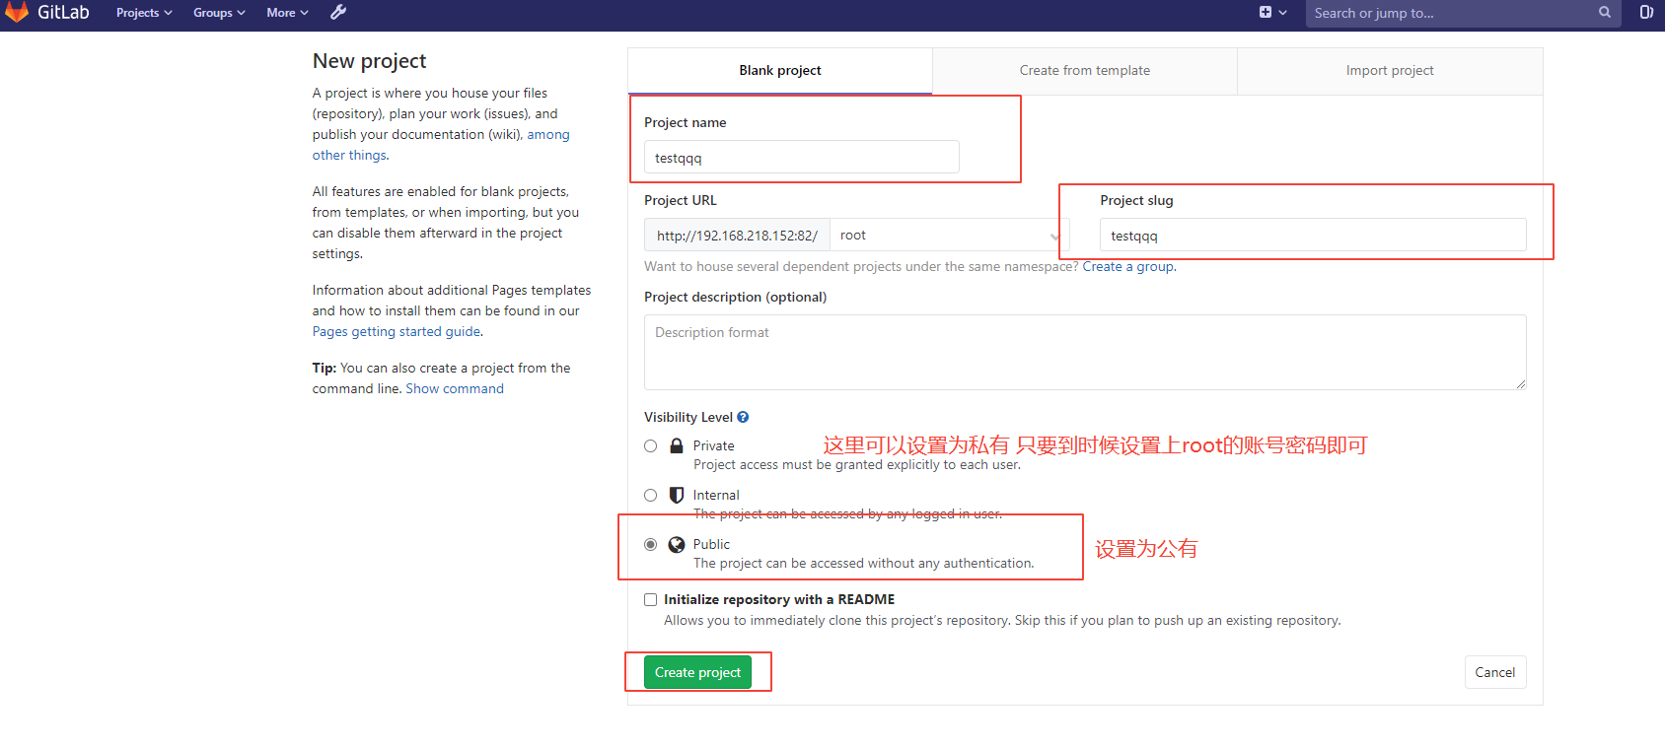Open the Projects dropdown menu
1665x748 pixels.
[x=144, y=13]
